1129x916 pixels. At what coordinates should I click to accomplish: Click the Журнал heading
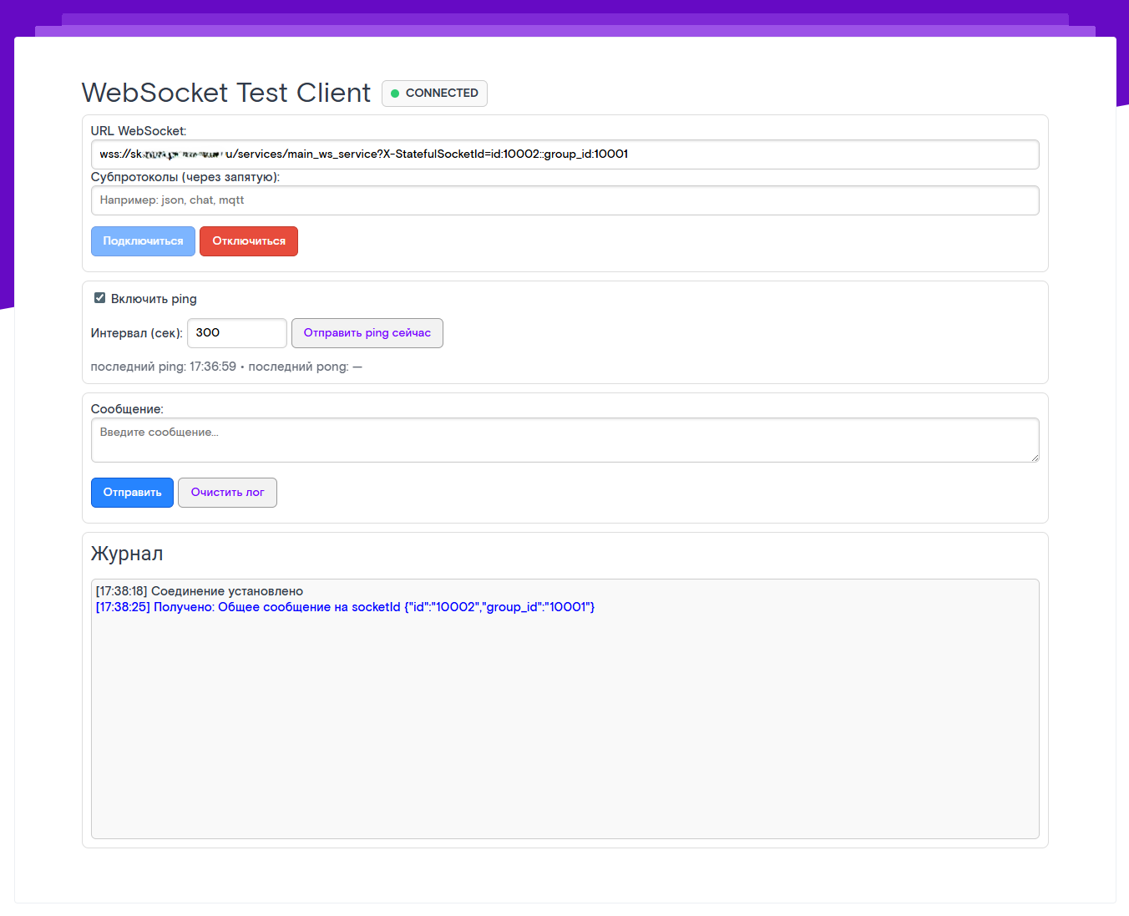[x=127, y=554]
